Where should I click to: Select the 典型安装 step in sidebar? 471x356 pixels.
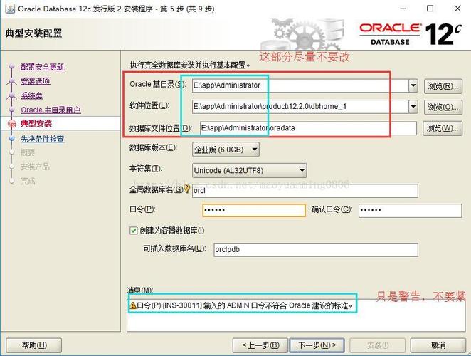(x=36, y=123)
